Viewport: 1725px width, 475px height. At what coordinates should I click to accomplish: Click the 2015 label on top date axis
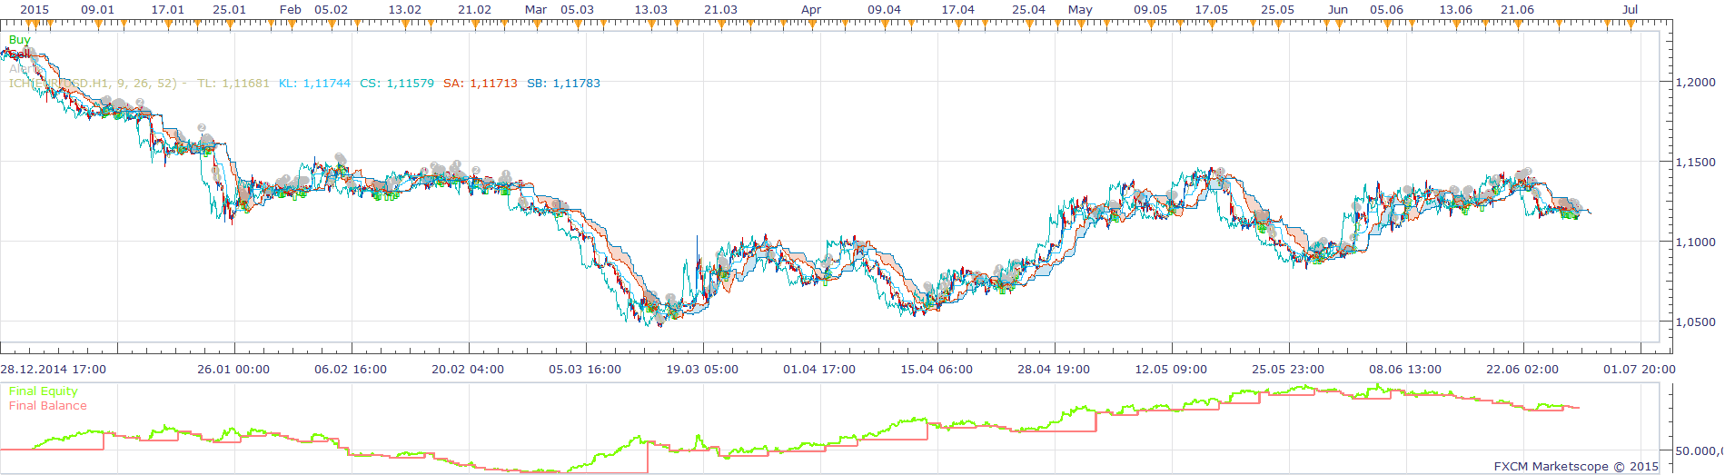click(35, 10)
